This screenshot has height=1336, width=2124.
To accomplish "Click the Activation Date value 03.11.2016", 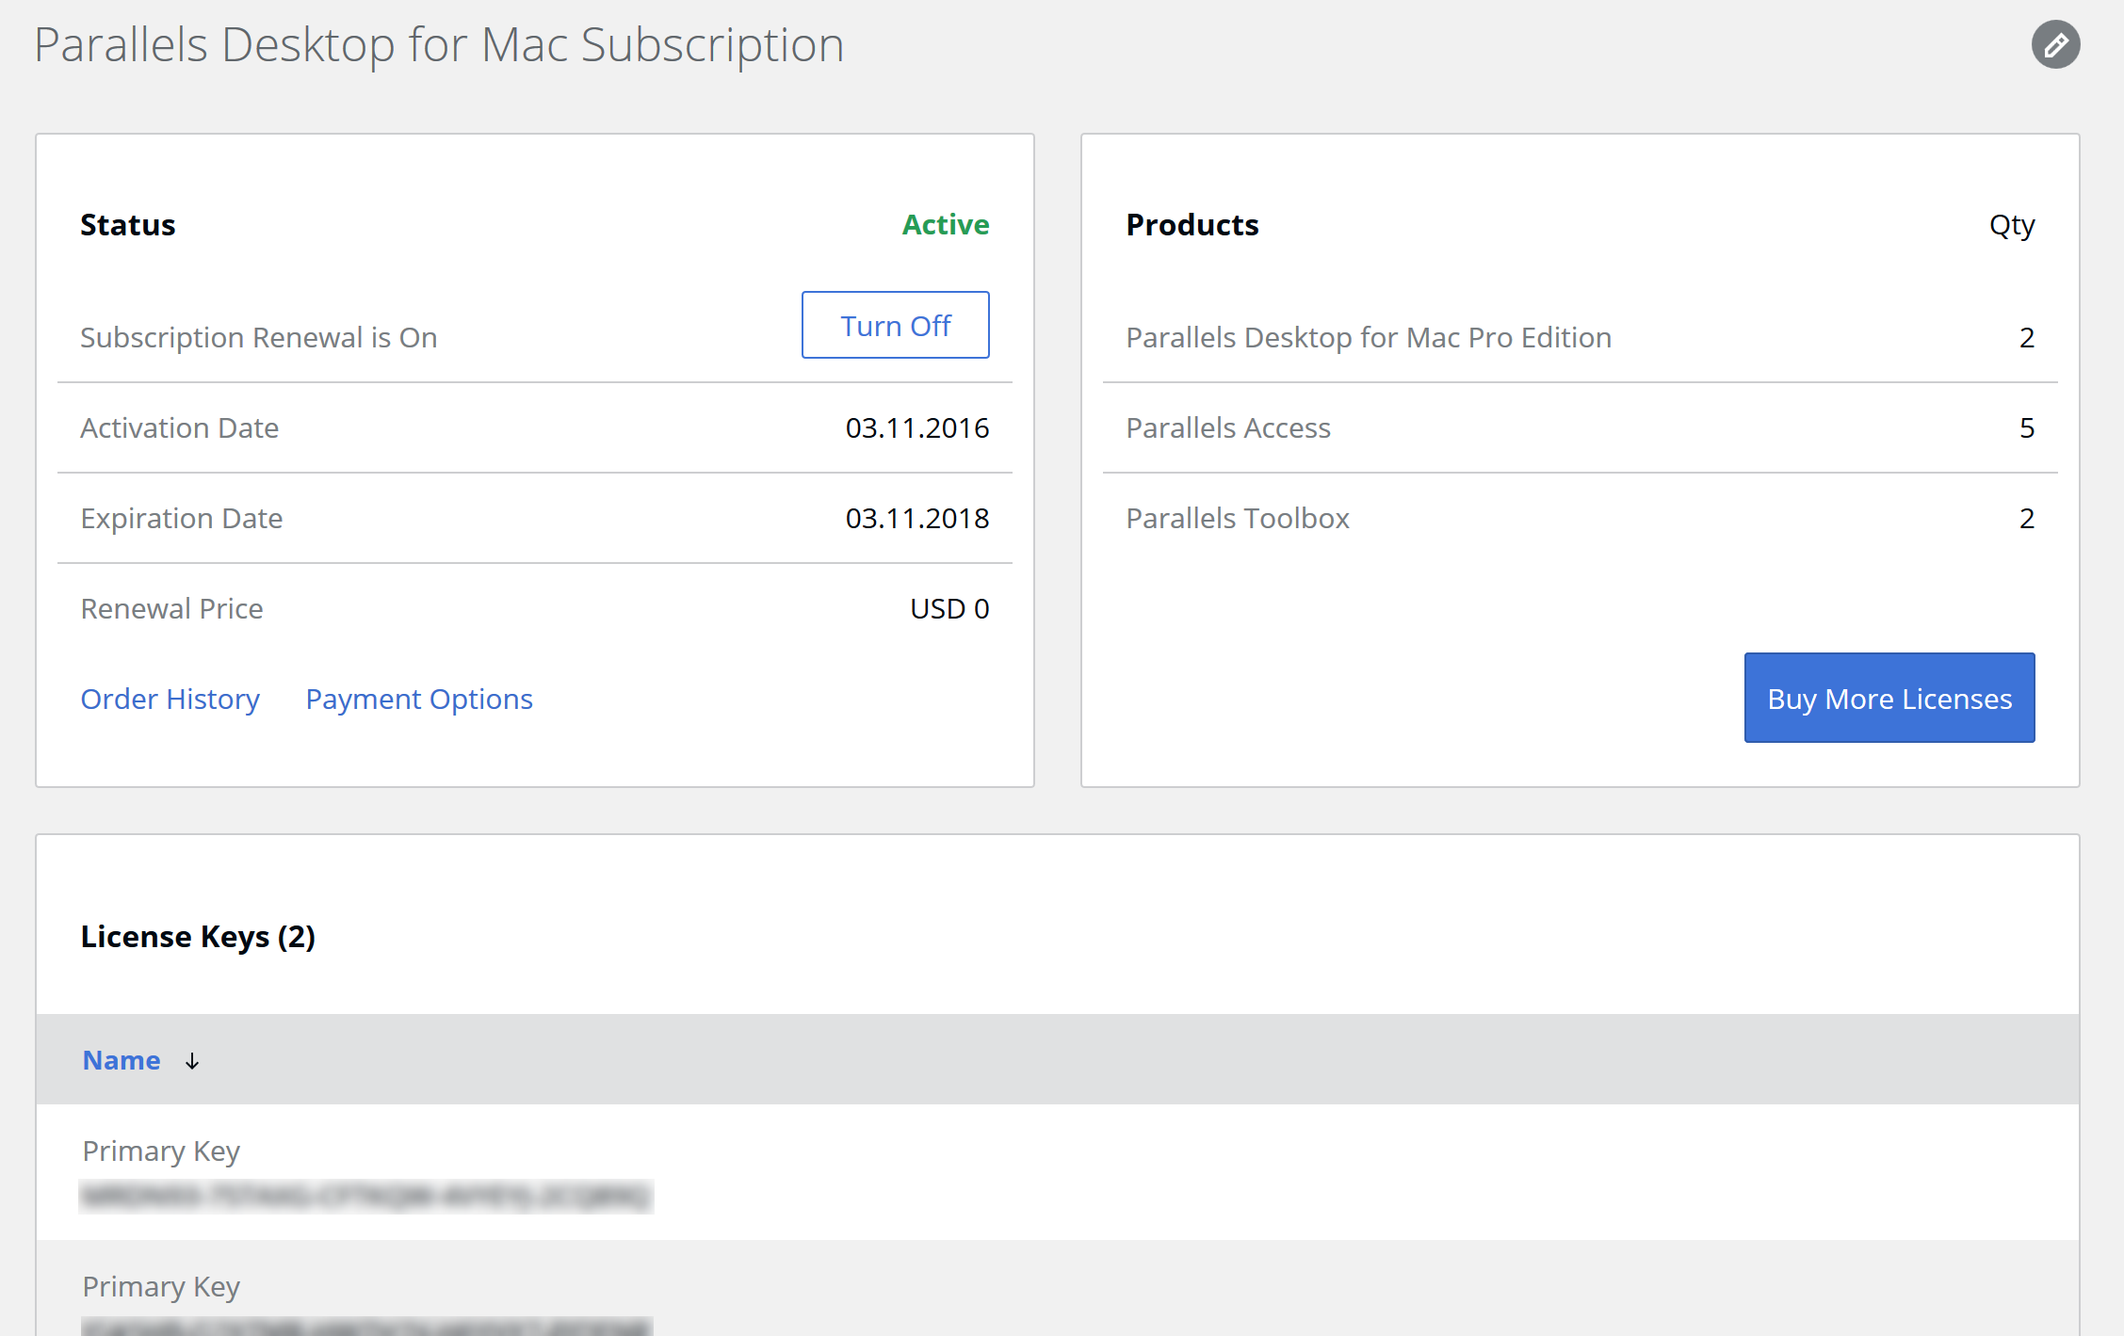I will coord(916,427).
